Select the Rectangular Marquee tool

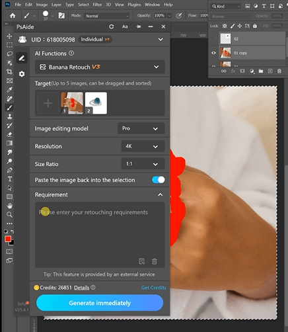[9, 45]
